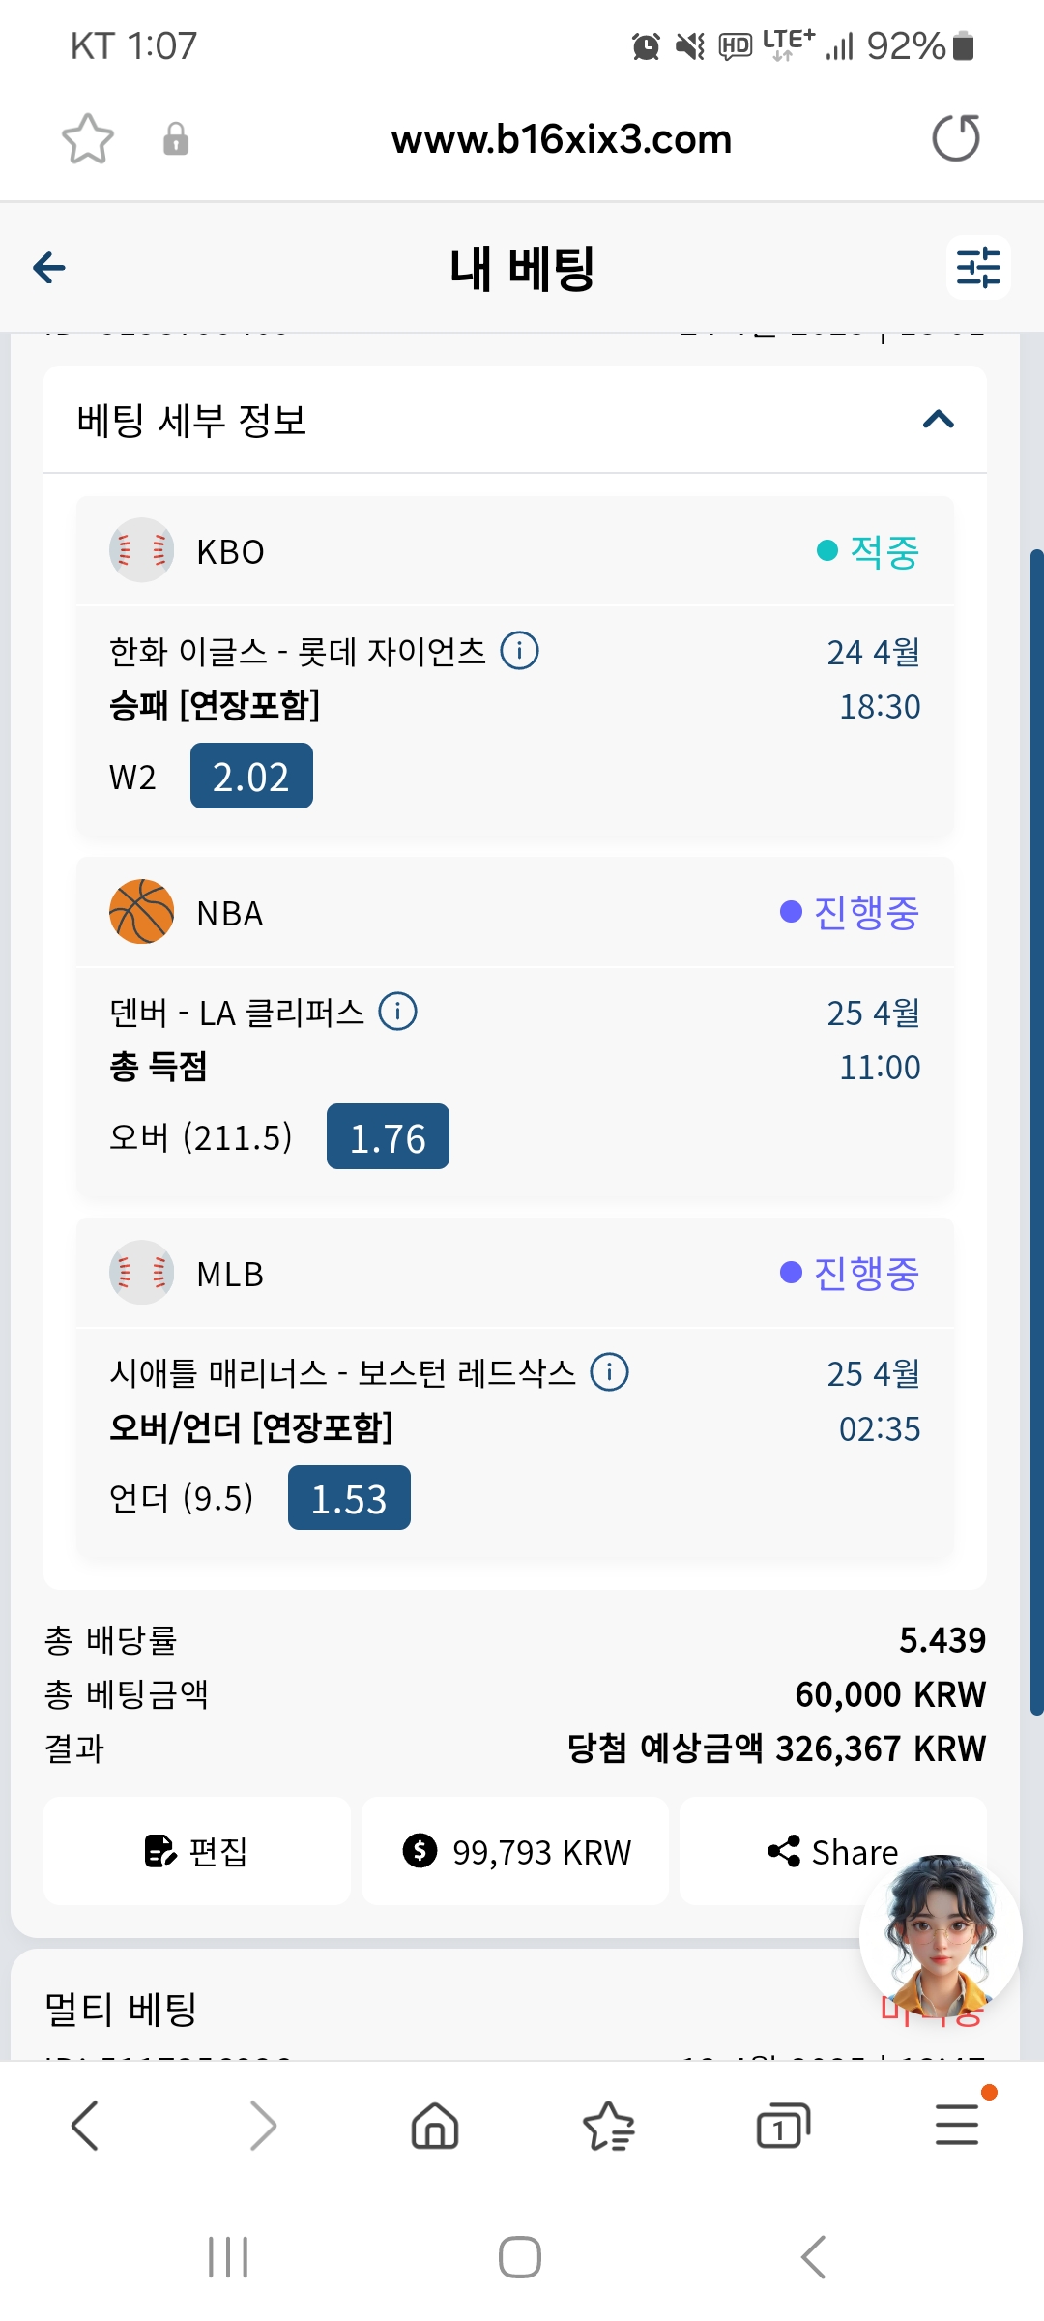
Task: Click the page scrollbar thumb
Action: [x=1036, y=1131]
